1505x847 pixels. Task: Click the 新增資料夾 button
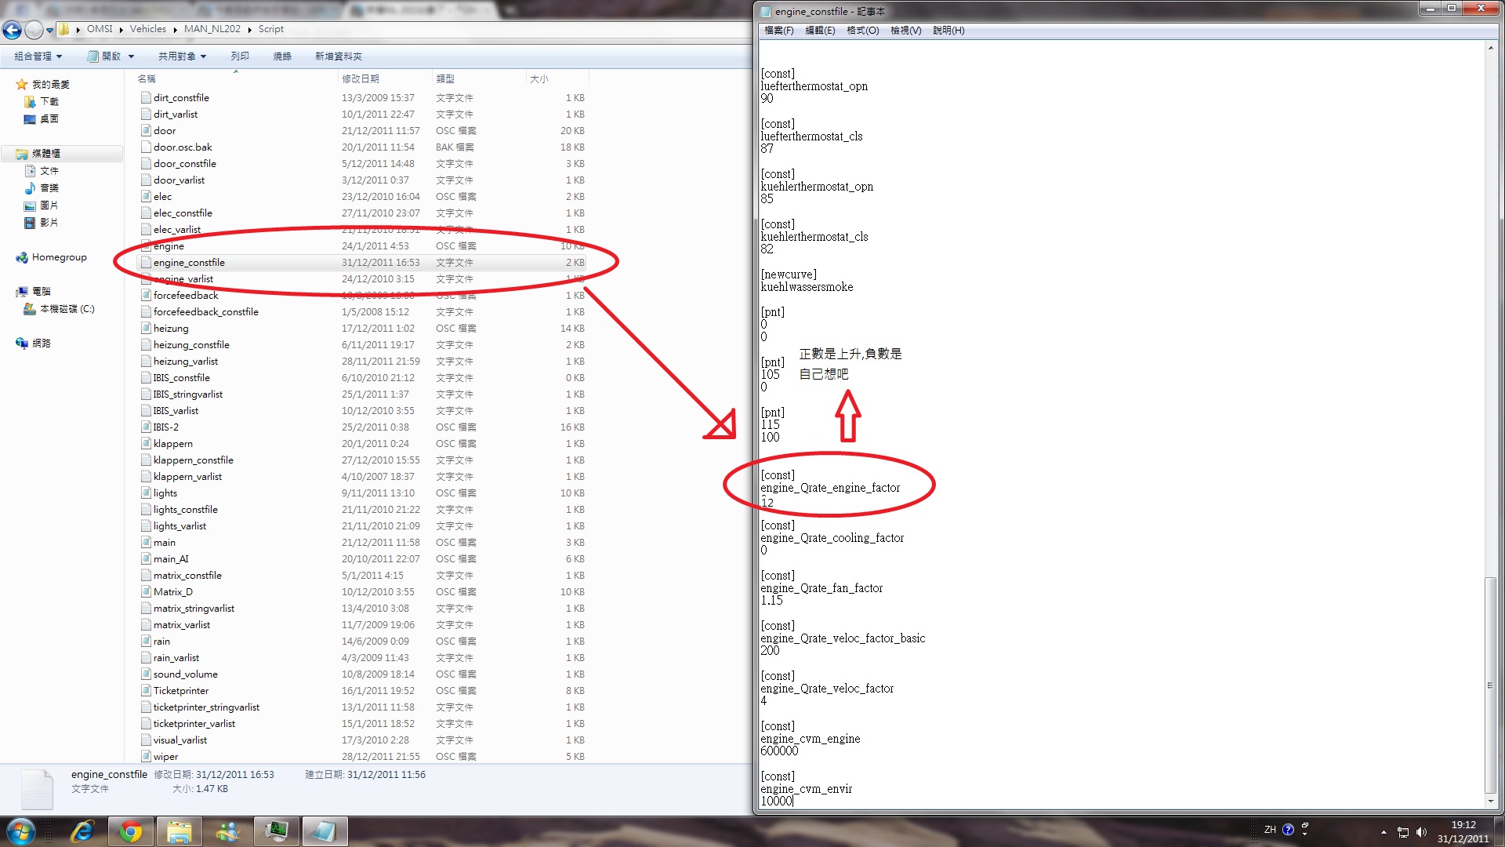[338, 56]
